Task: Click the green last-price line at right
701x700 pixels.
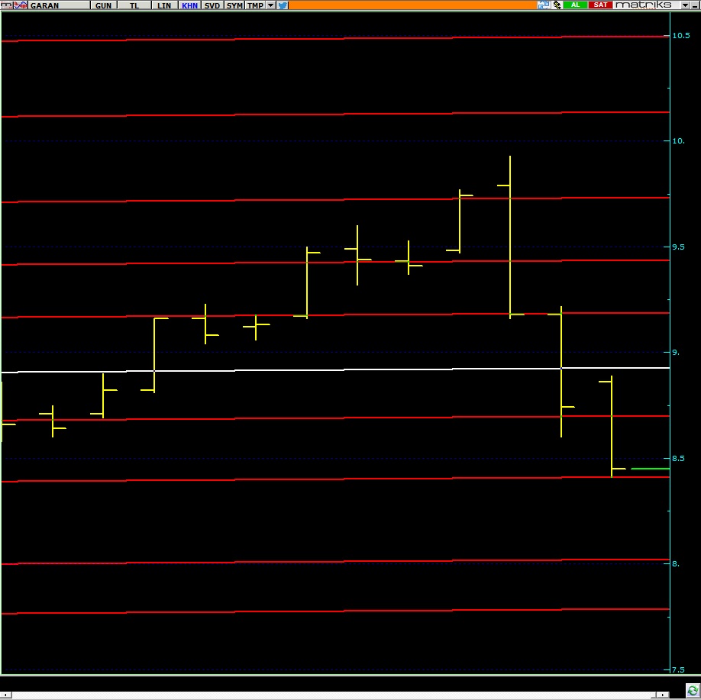Action: coord(650,469)
